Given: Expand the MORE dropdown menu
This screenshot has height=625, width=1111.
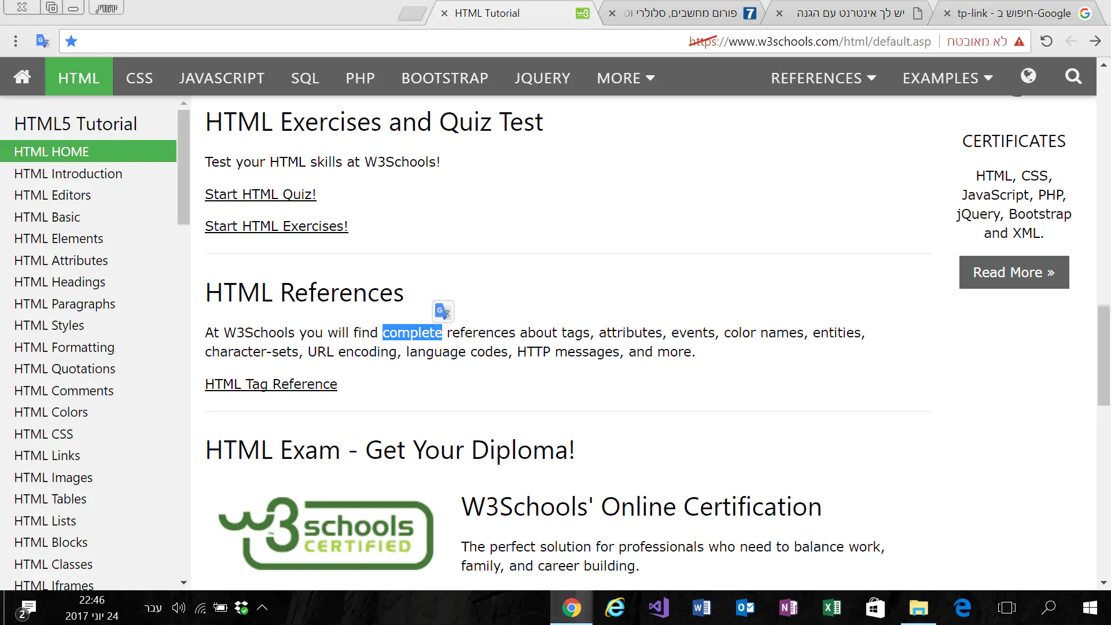Looking at the screenshot, I should click(x=625, y=78).
